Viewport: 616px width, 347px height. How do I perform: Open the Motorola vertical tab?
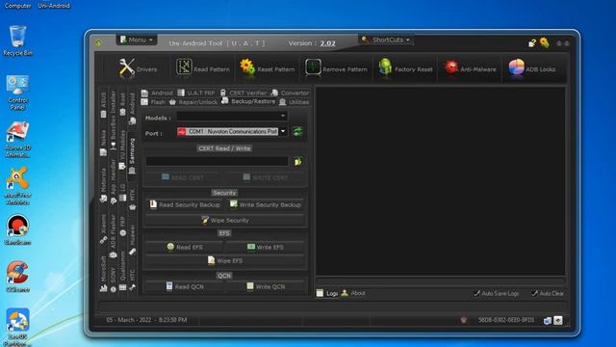(x=103, y=185)
